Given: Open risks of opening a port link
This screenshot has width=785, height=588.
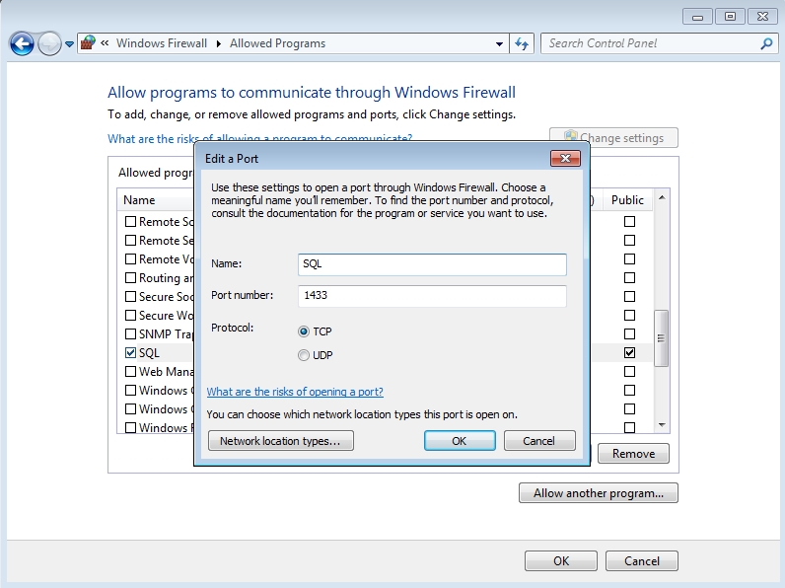Looking at the screenshot, I should [x=295, y=392].
